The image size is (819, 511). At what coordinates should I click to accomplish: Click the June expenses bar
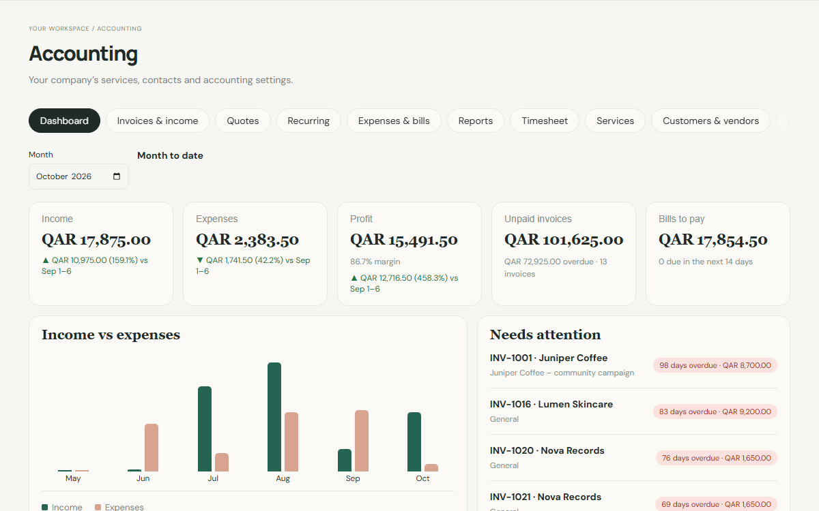tap(152, 448)
